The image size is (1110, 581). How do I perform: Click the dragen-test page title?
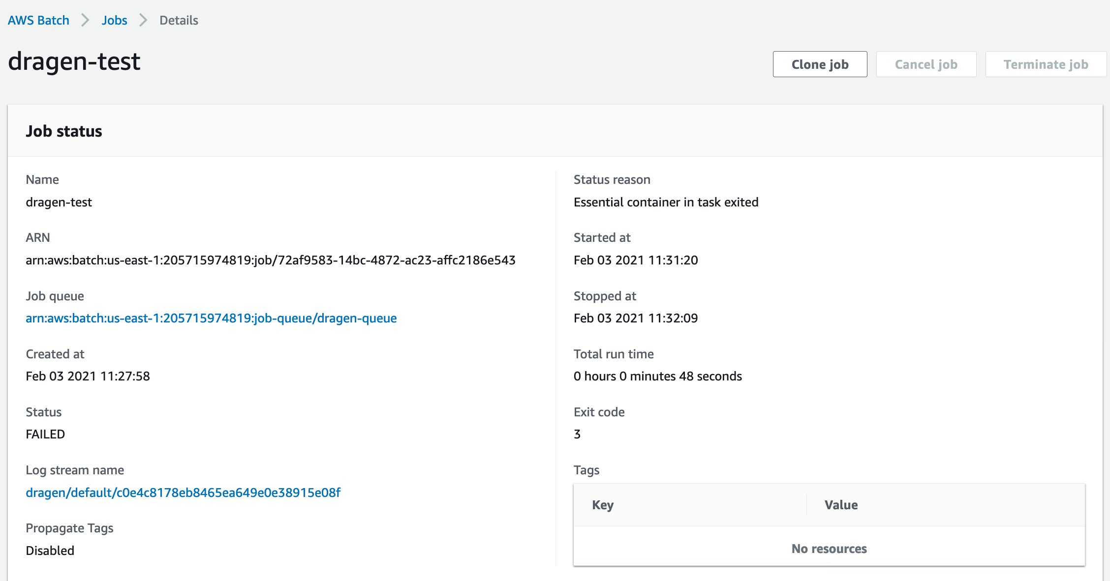pyautogui.click(x=74, y=61)
